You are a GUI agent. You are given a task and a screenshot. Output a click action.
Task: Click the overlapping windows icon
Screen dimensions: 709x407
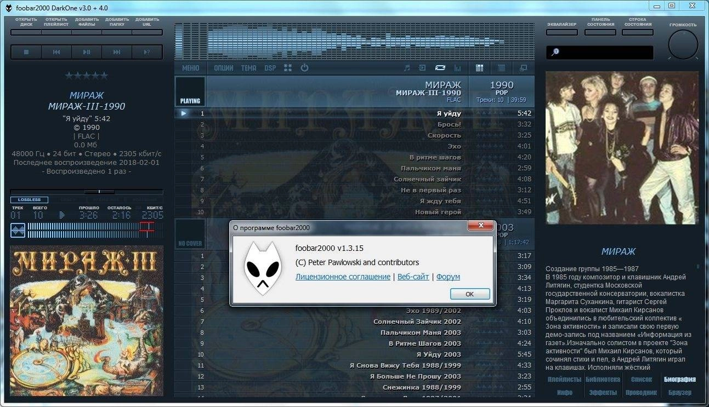(x=523, y=68)
